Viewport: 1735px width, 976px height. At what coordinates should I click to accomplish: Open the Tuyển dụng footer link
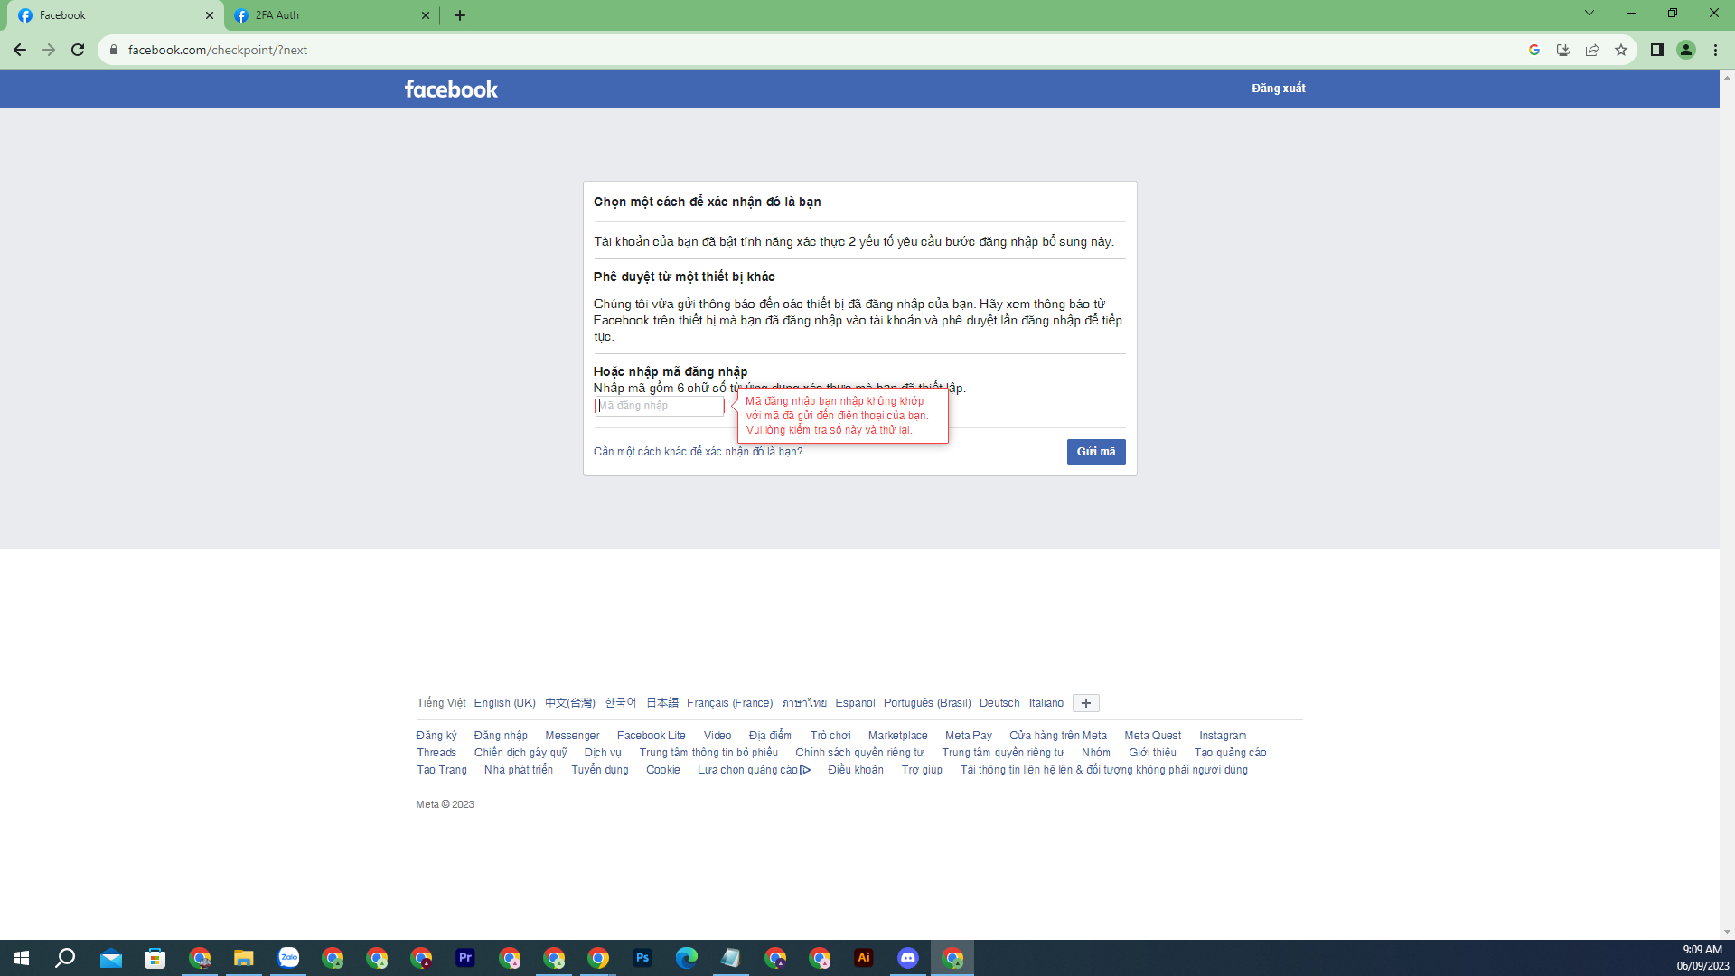[x=600, y=770]
